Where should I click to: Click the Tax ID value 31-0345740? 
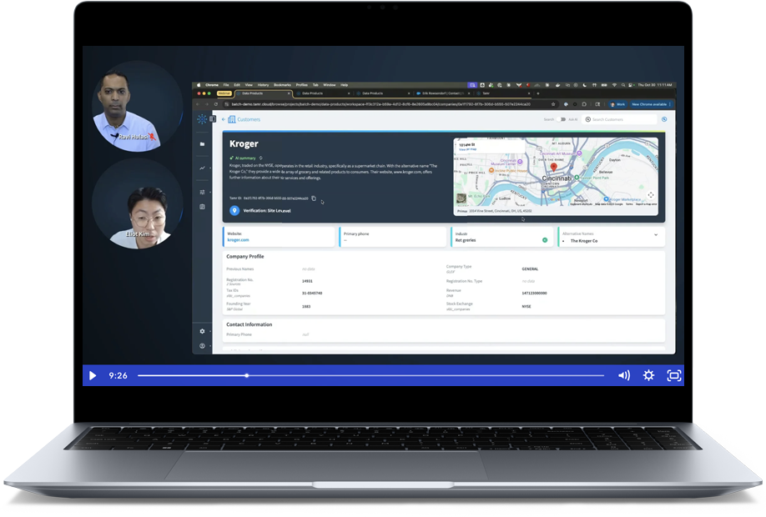pos(312,293)
